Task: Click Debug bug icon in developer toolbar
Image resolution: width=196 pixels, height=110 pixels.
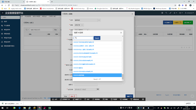Action: tap(105, 99)
